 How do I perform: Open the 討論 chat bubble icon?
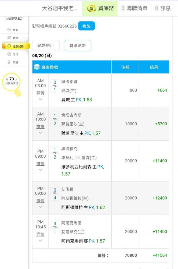coord(9,54)
